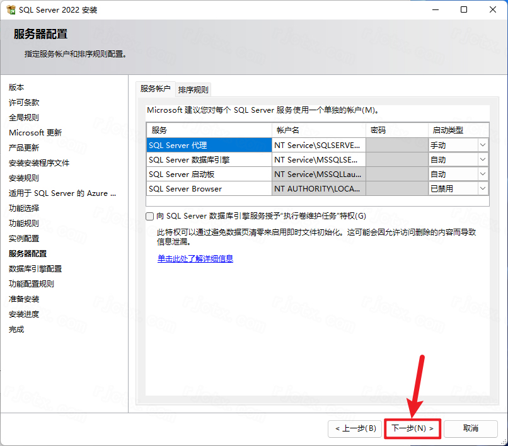Minimize the SQL Server 2022 安装 window
The width and height of the screenshot is (508, 446).
point(436,9)
